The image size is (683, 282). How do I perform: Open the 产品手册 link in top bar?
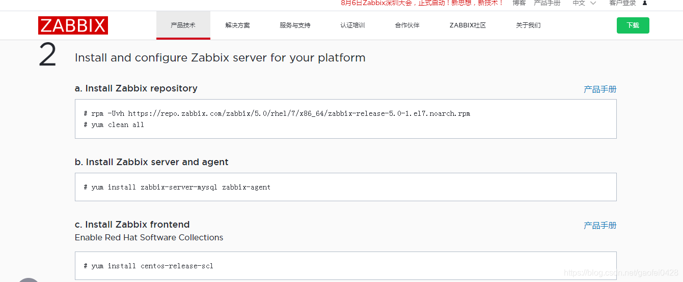click(x=547, y=3)
